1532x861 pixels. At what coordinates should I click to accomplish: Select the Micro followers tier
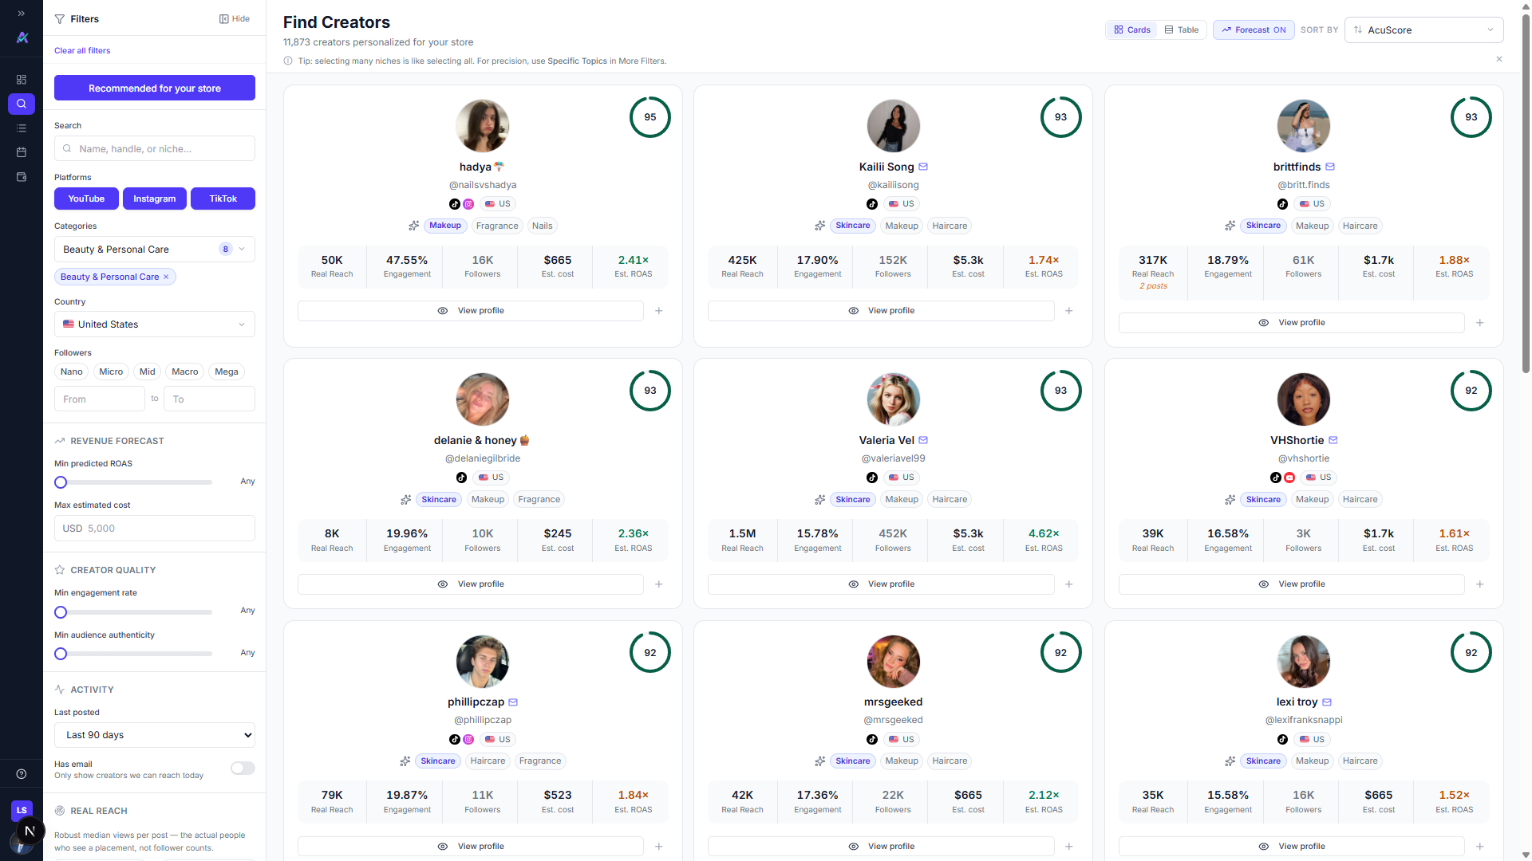click(111, 372)
